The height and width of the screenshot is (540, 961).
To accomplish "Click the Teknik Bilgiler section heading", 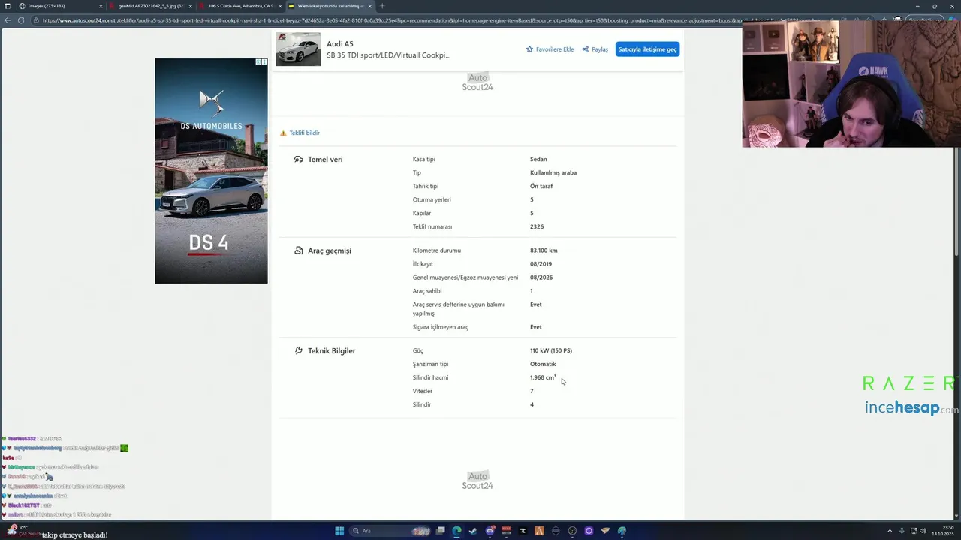I will point(332,350).
